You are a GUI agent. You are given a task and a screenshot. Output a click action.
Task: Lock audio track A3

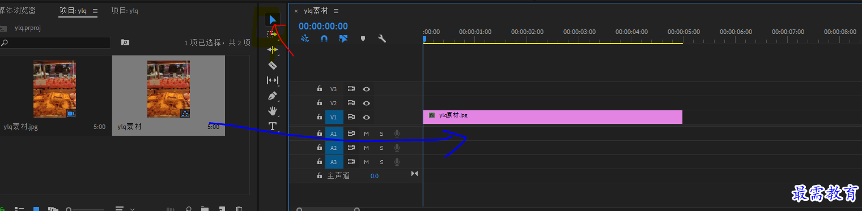click(320, 162)
